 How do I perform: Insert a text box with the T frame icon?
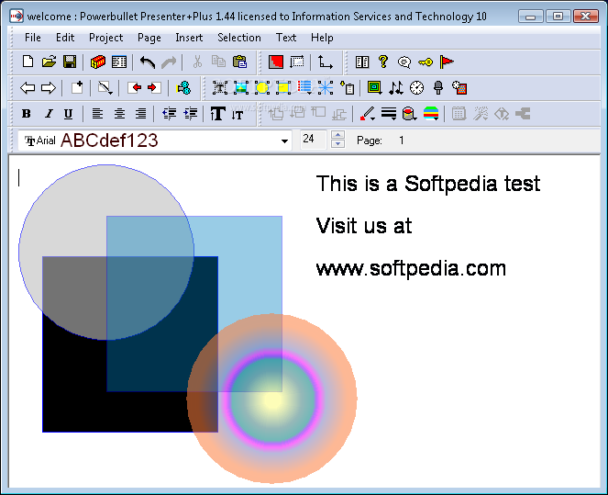(x=220, y=88)
